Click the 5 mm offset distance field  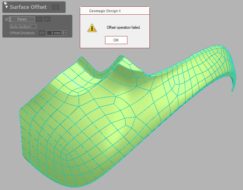tap(54, 33)
